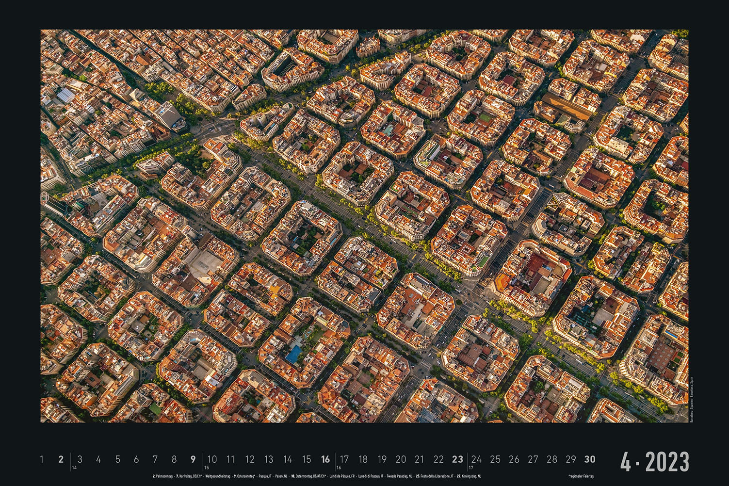729x486 pixels.
Task: Click the '10. Ostermontag, DE/AT/CH*' note
Action: click(308, 476)
